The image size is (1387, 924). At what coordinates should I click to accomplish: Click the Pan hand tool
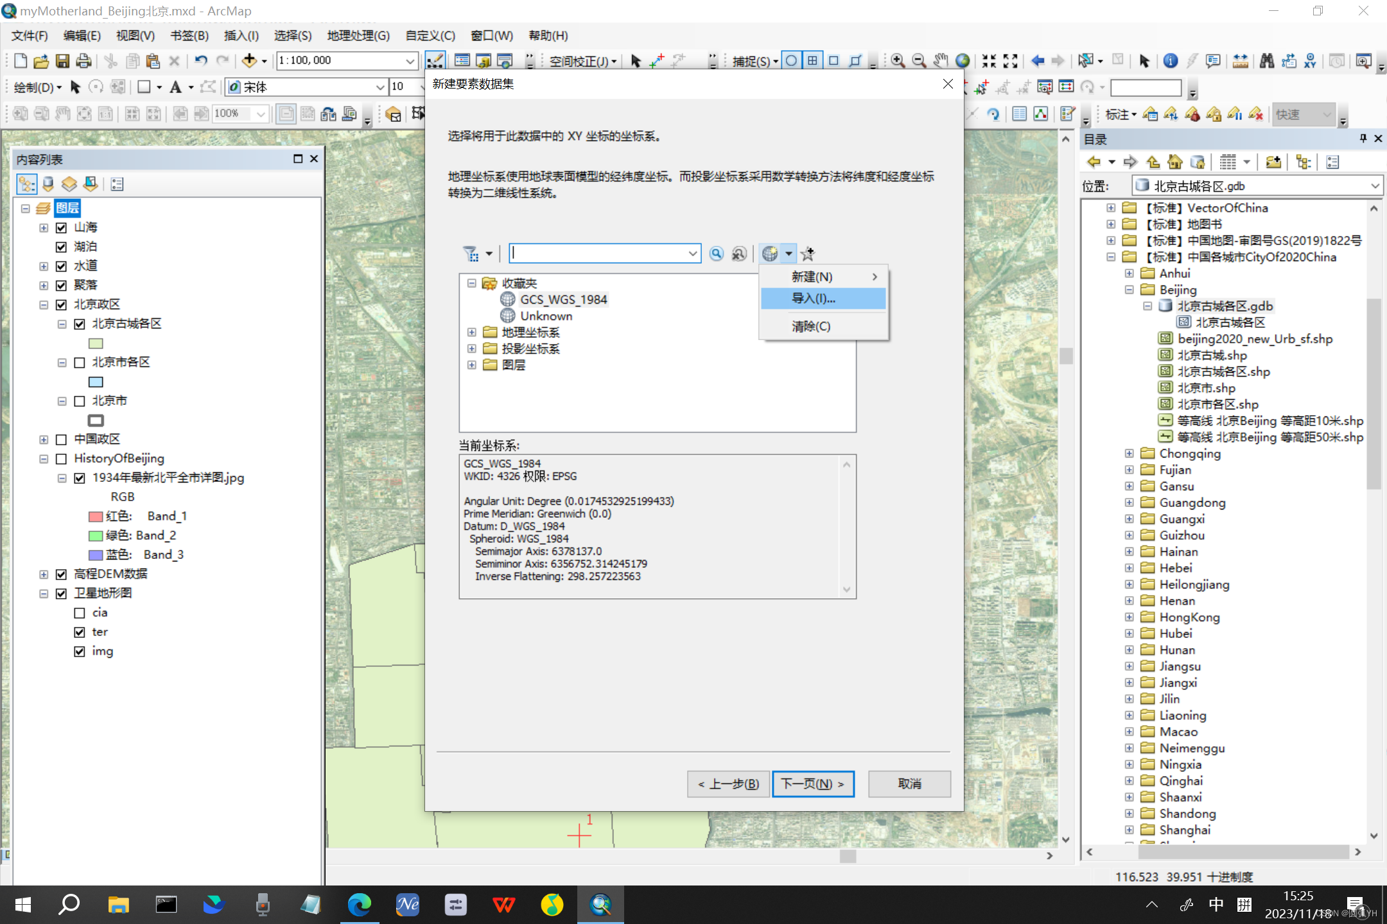coord(941,61)
